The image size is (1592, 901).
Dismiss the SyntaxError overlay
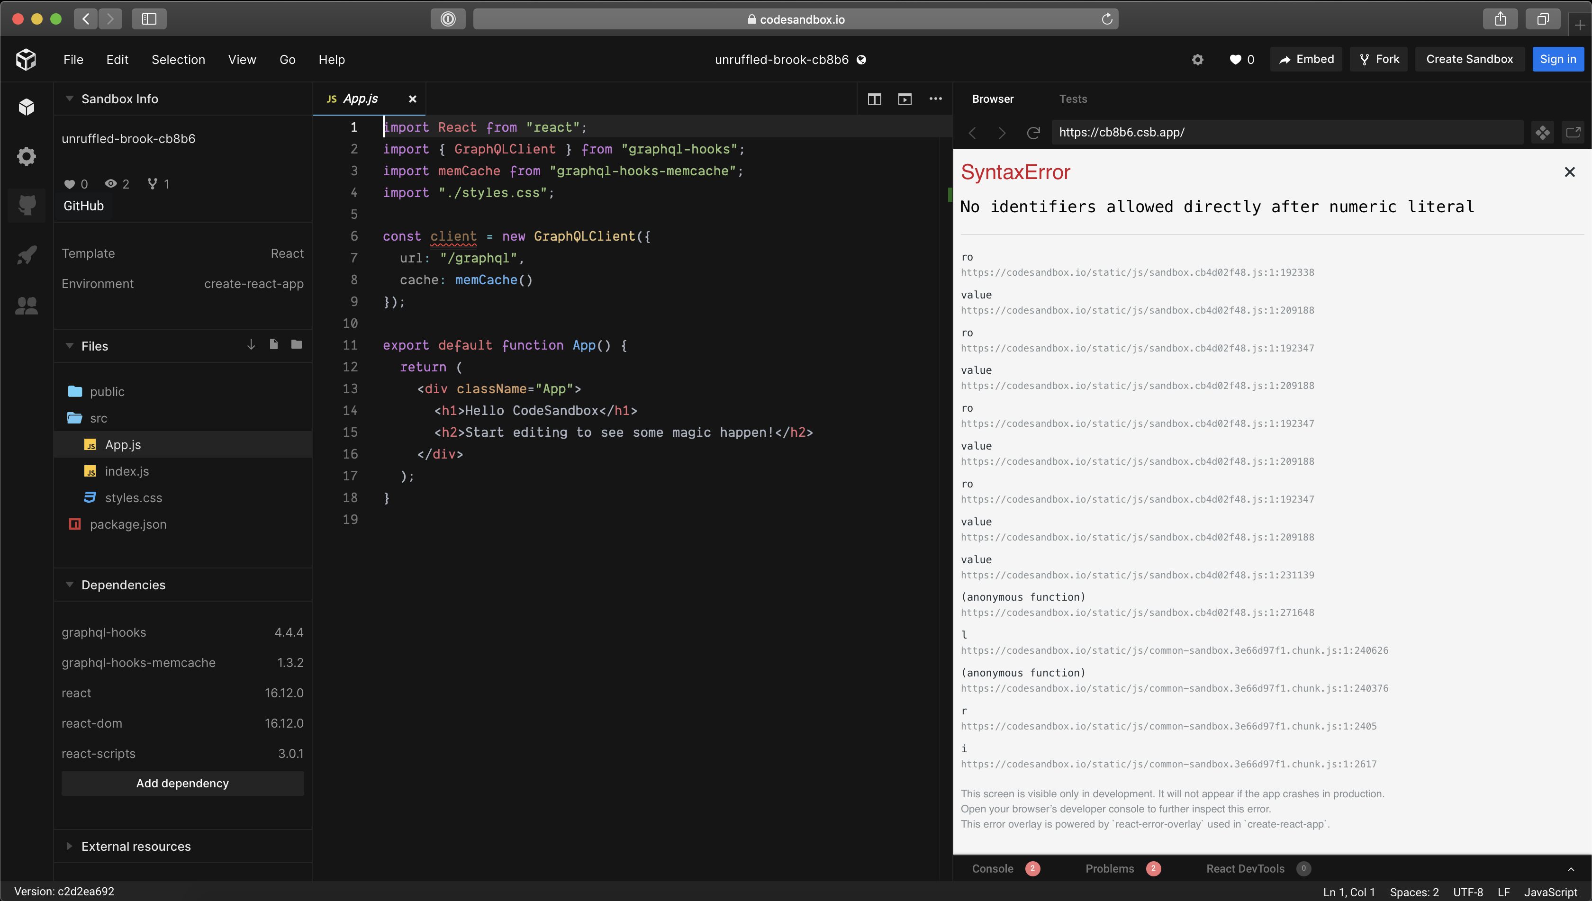point(1570,171)
